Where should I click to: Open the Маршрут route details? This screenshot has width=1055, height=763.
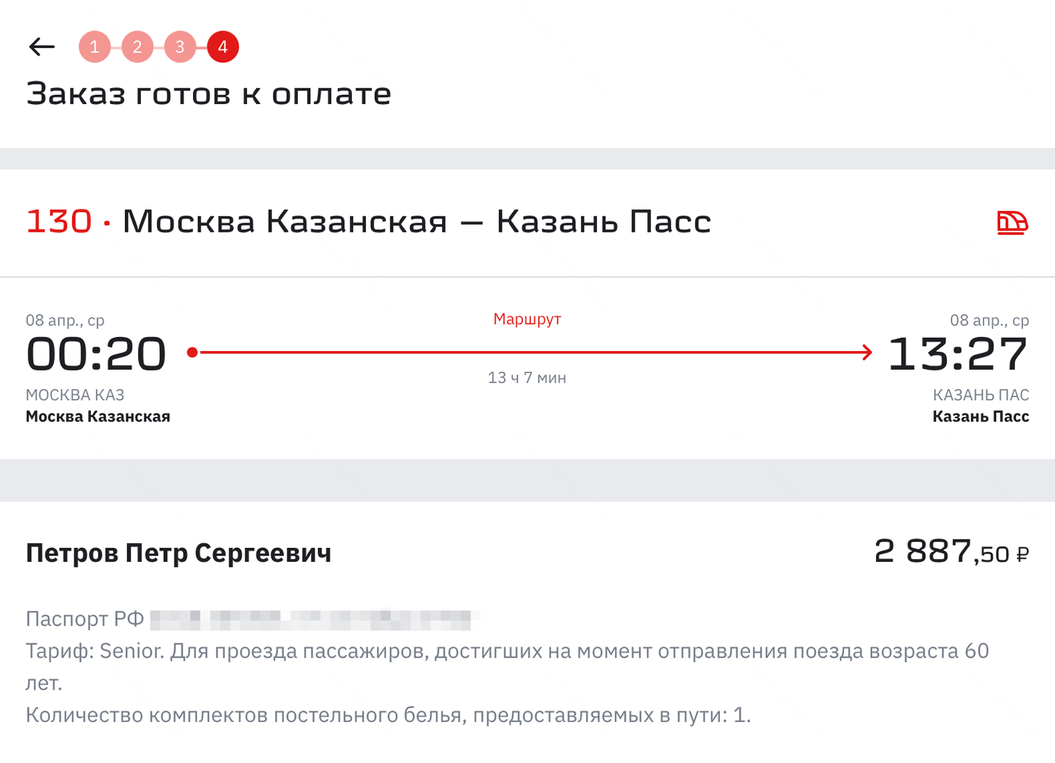click(527, 319)
